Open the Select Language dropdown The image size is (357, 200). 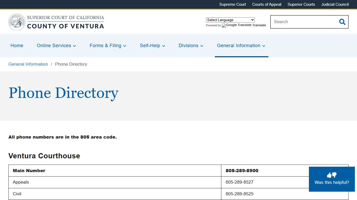(230, 20)
